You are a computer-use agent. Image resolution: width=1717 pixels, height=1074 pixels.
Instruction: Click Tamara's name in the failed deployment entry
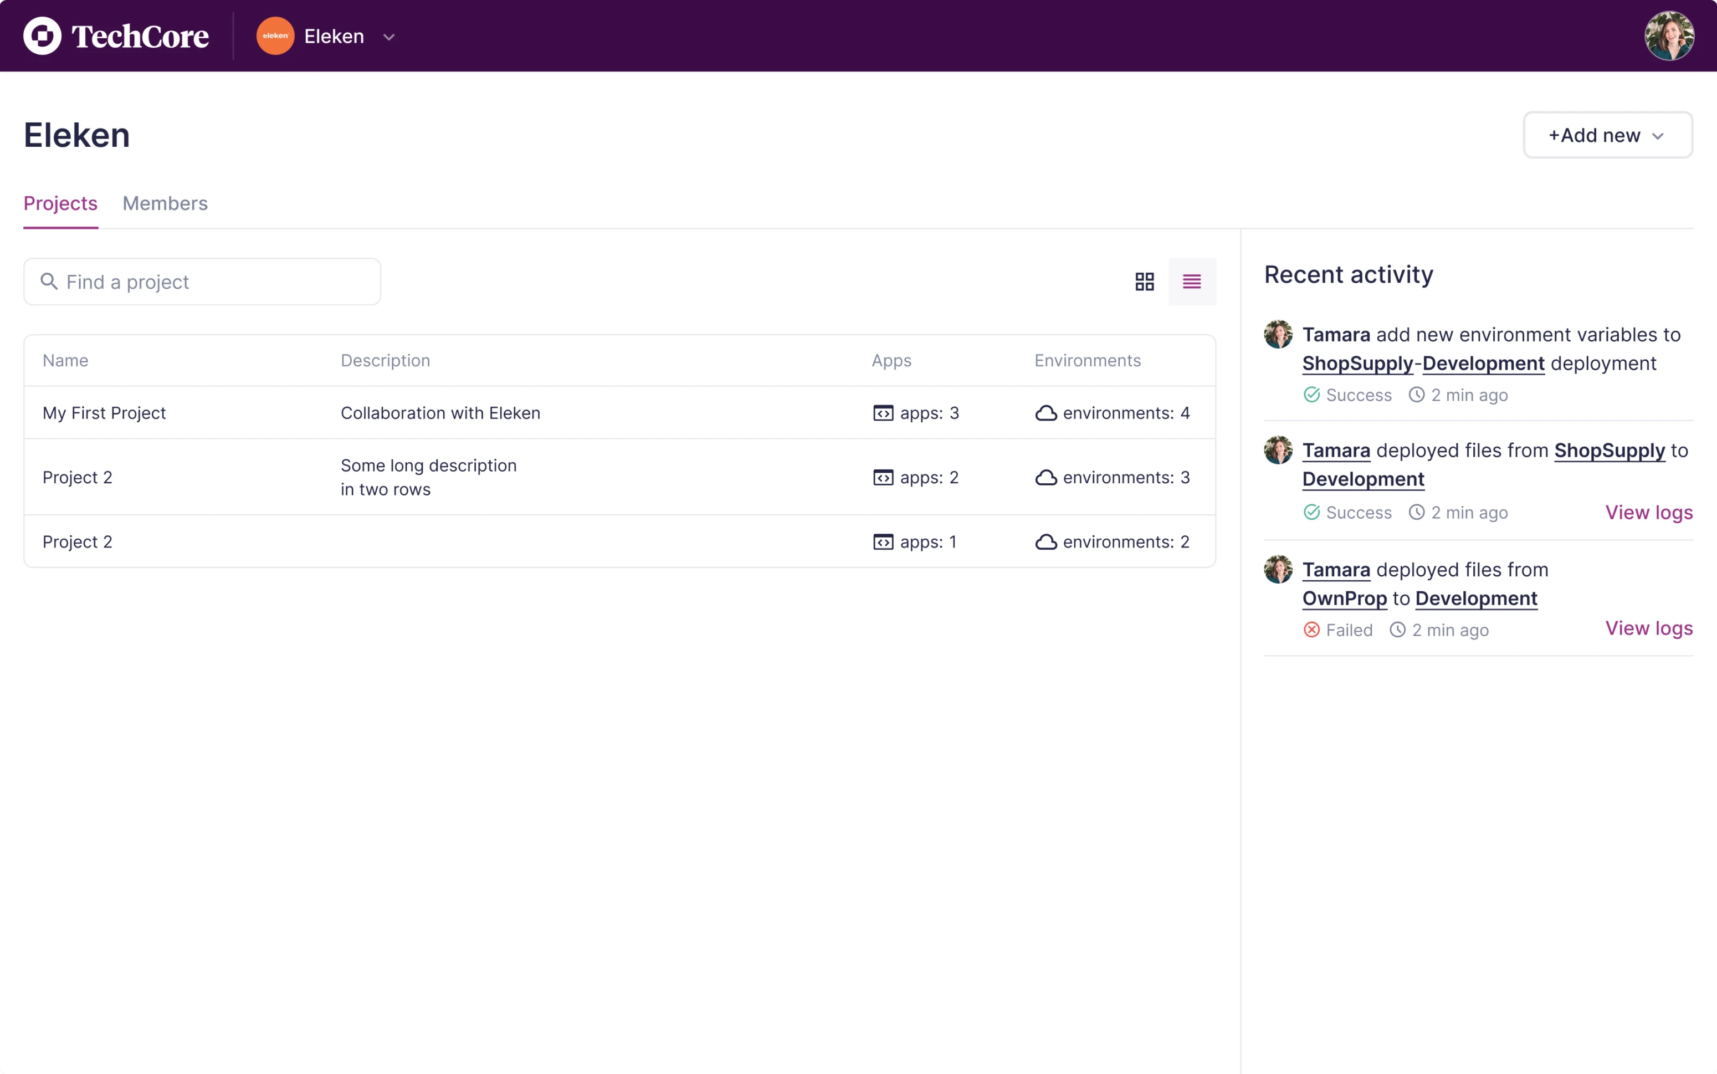(x=1337, y=569)
